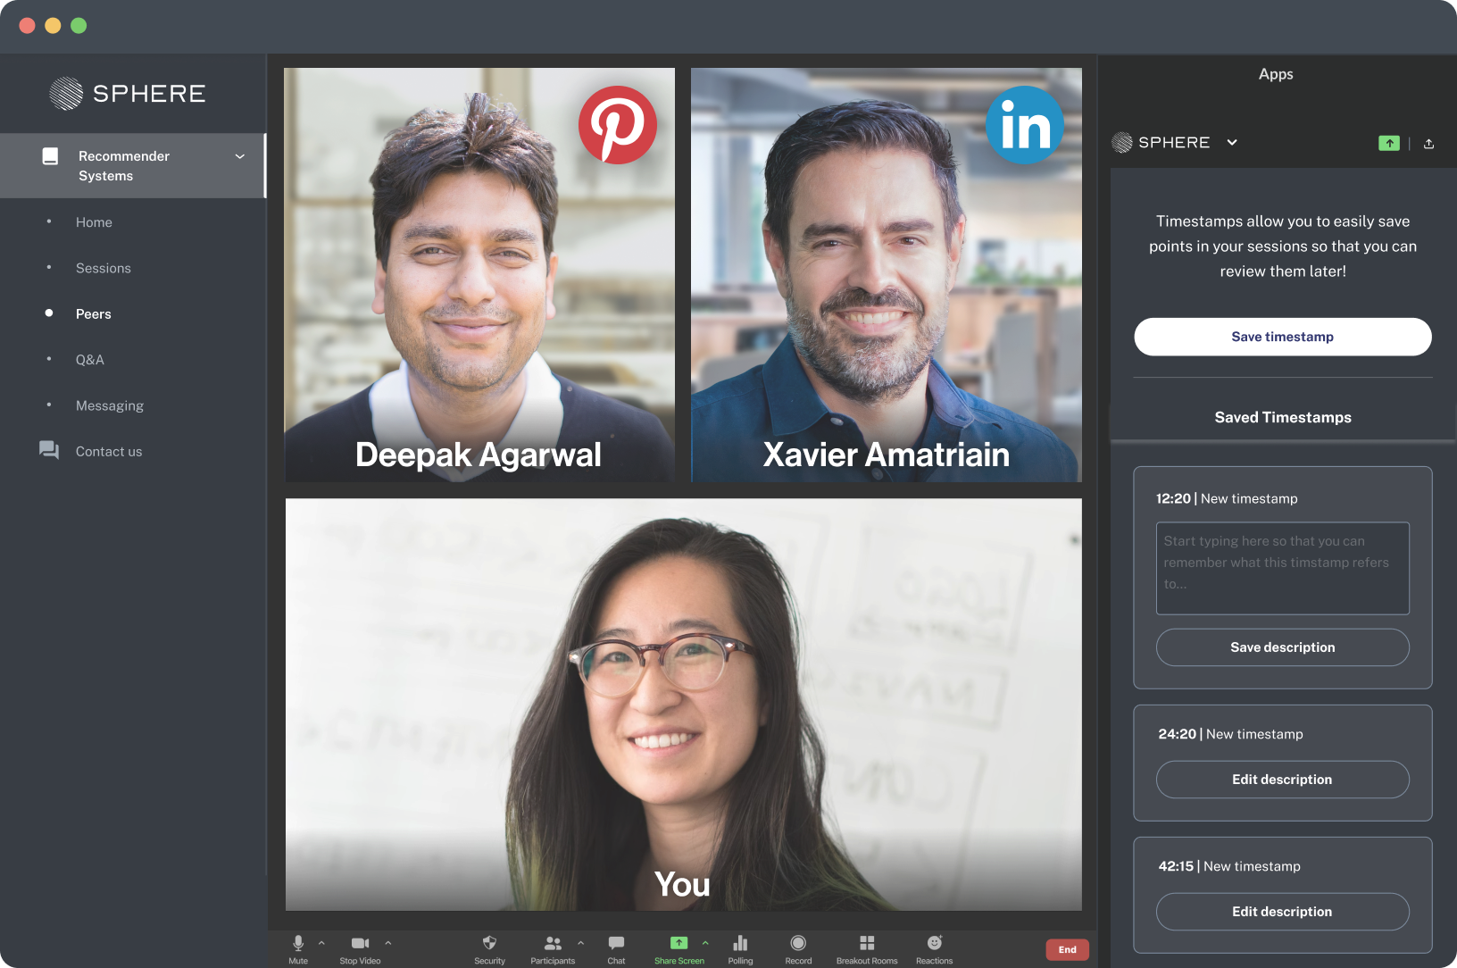Click the yellow minimize window button
Image resolution: width=1457 pixels, height=968 pixels.
(53, 25)
